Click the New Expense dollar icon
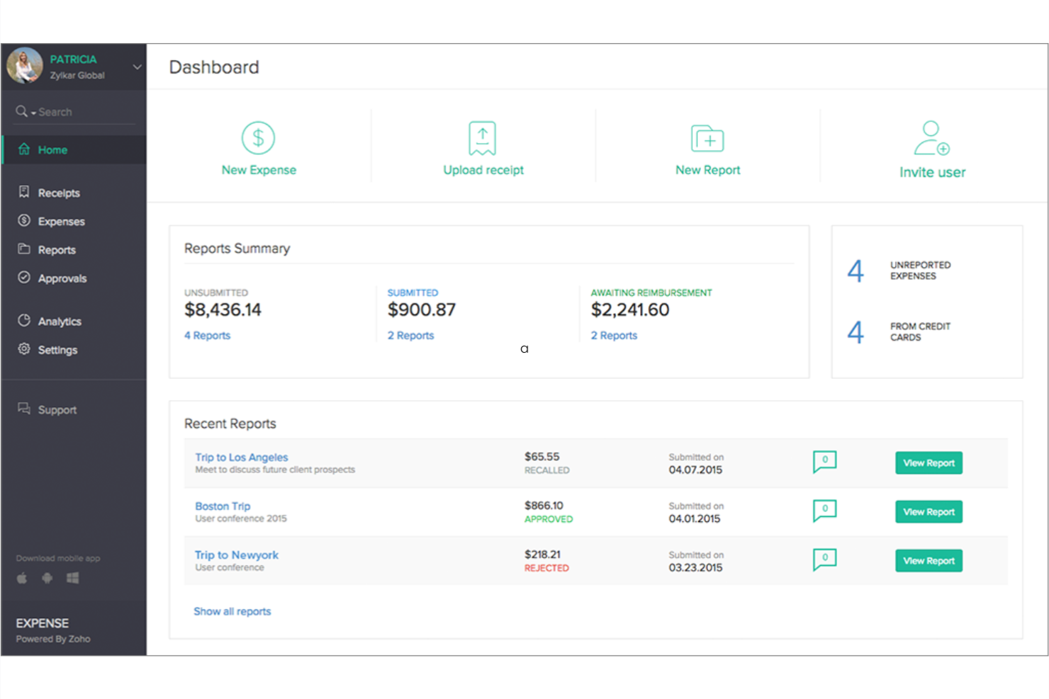The image size is (1049, 699). click(x=259, y=137)
